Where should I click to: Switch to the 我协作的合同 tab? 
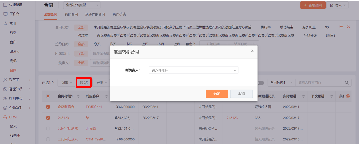(x=95, y=14)
